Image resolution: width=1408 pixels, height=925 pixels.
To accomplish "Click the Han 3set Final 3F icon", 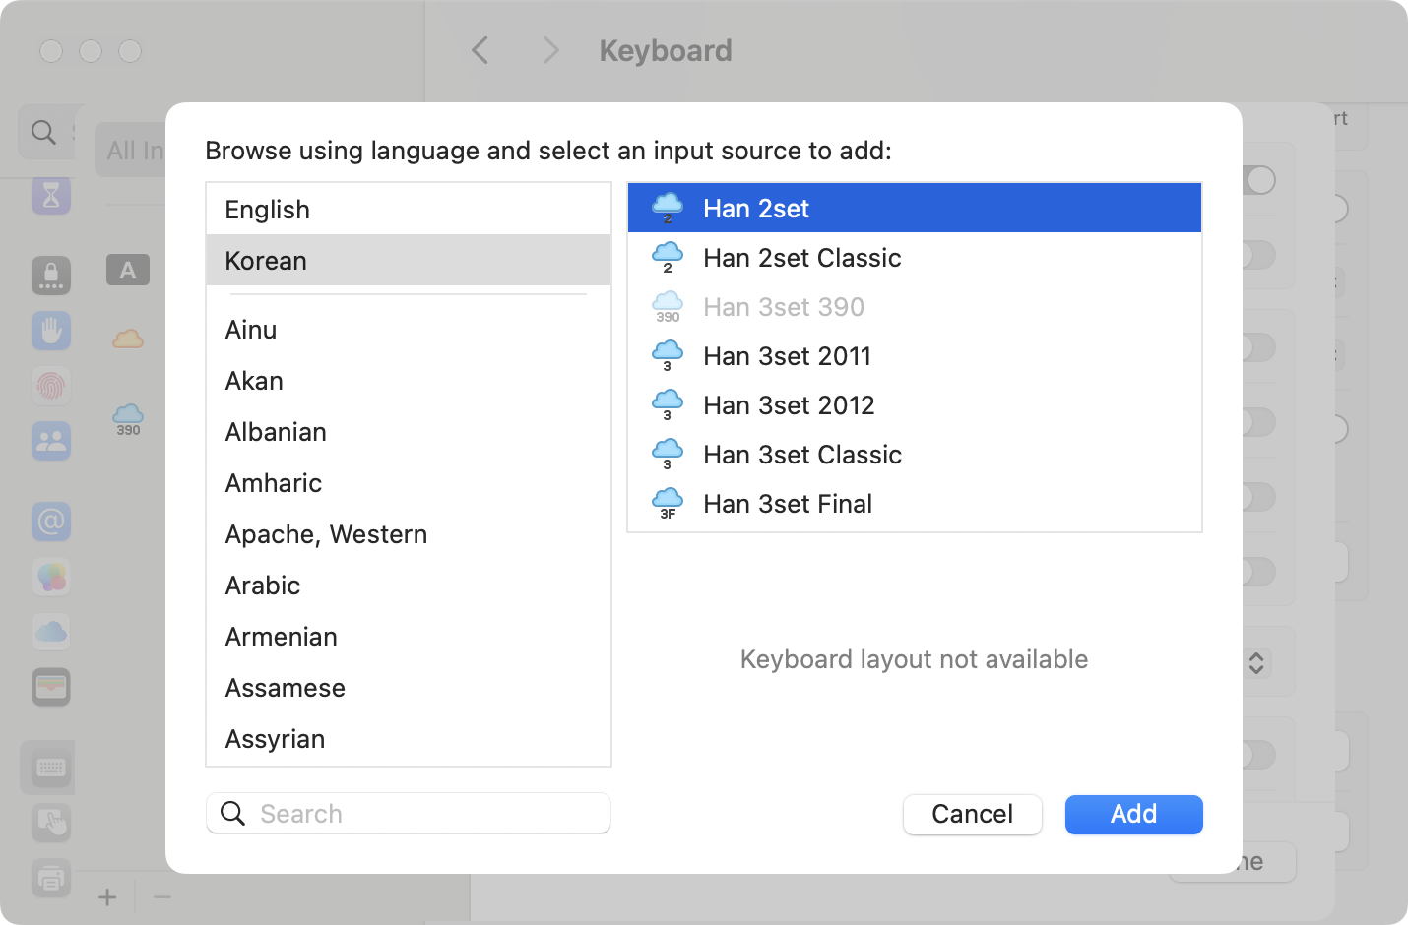I will (668, 504).
